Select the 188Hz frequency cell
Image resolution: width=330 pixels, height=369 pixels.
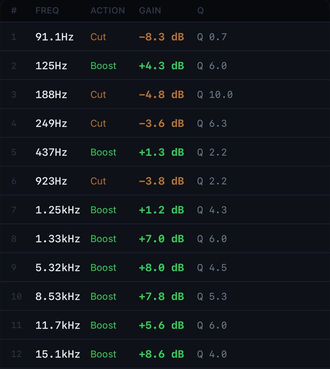[51, 94]
